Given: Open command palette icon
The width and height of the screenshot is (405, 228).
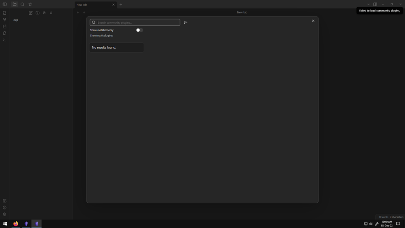Looking at the screenshot, I should click(5, 40).
